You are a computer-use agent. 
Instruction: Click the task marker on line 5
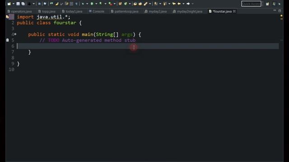click(7, 40)
